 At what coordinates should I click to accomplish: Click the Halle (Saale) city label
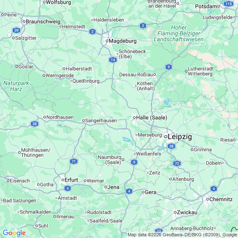coord(152,118)
